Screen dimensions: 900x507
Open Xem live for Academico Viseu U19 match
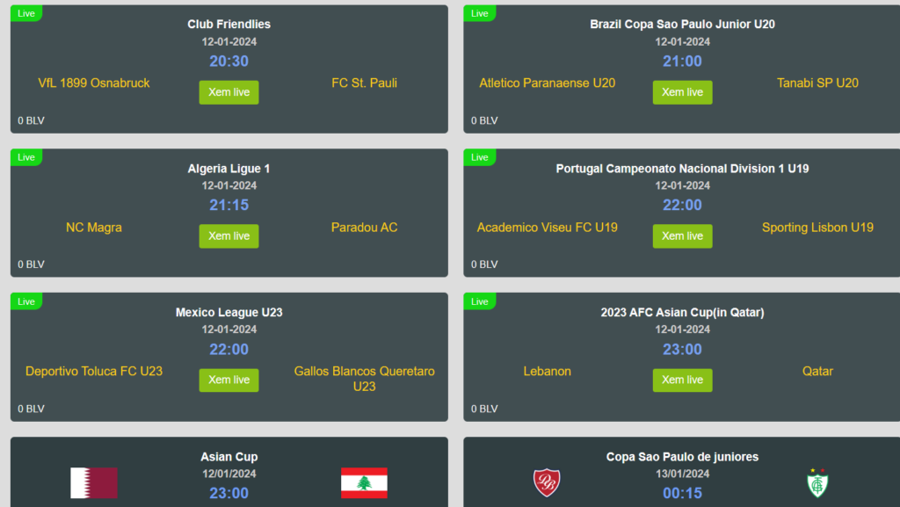click(682, 236)
